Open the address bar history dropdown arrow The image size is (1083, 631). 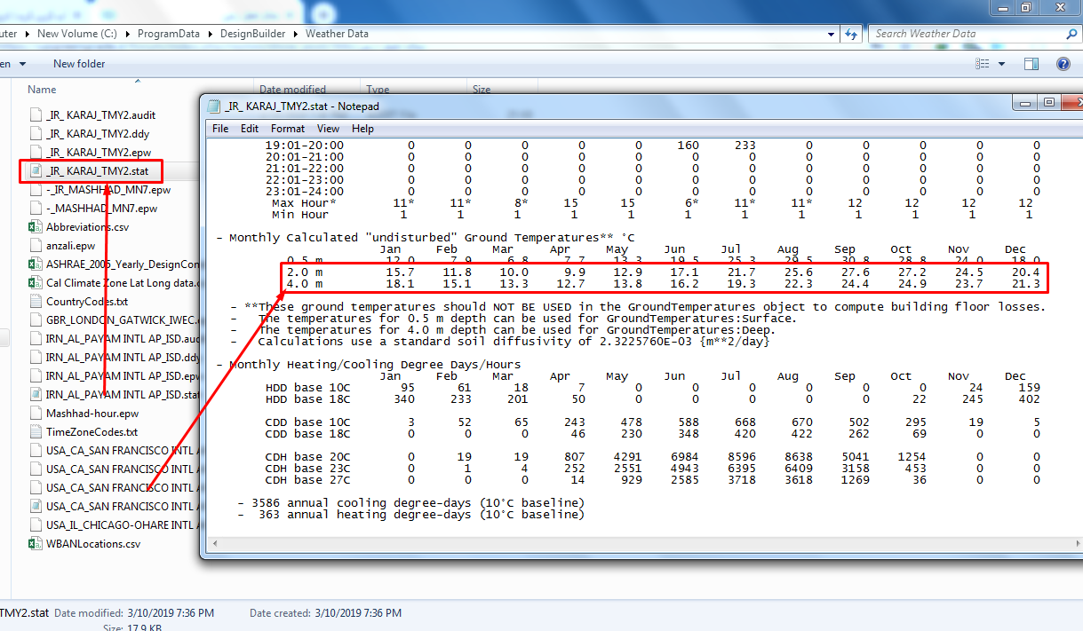tap(832, 34)
